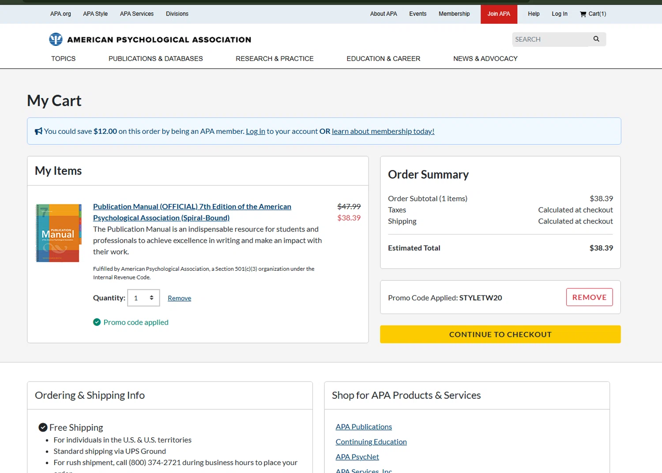Click REMOVE promo code button
This screenshot has height=473, width=662.
coord(589,297)
